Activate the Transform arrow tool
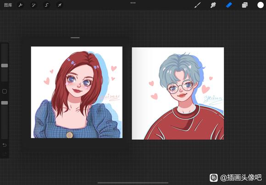 [x=60, y=5]
